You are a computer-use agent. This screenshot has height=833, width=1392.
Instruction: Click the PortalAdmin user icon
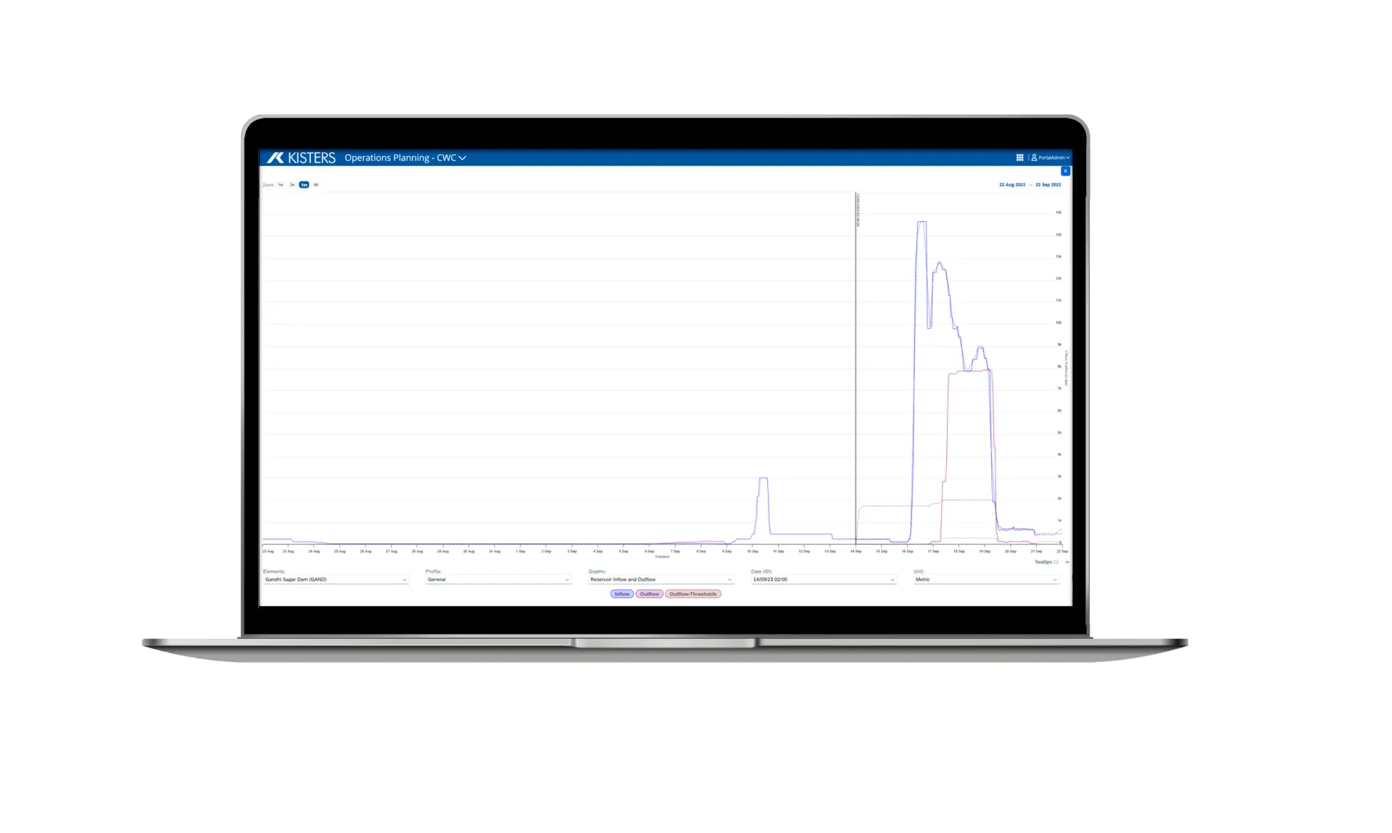pyautogui.click(x=1034, y=157)
